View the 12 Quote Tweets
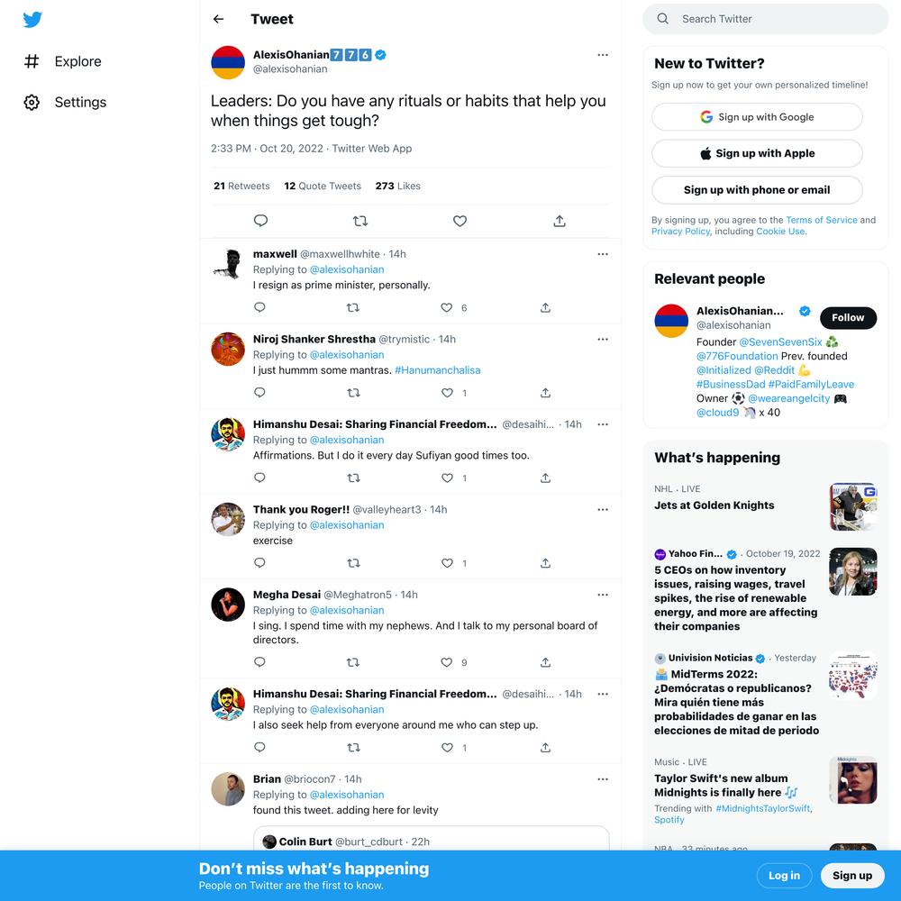 pos(323,187)
